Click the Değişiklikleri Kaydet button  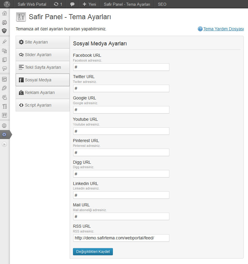click(93, 252)
